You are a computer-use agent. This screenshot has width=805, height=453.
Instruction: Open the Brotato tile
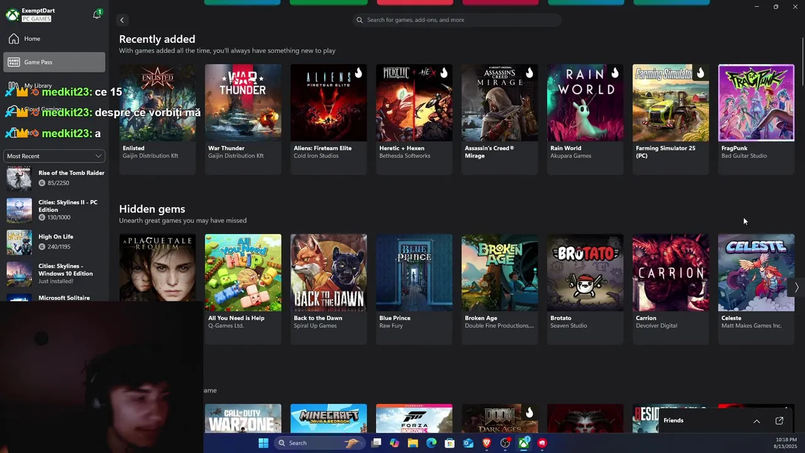tap(585, 289)
